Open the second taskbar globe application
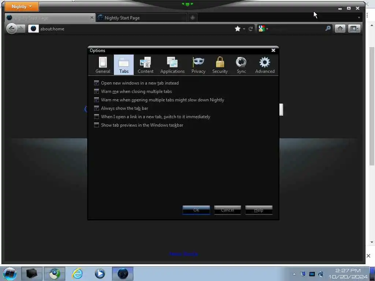Image resolution: width=375 pixels, height=281 pixels. tap(55, 274)
